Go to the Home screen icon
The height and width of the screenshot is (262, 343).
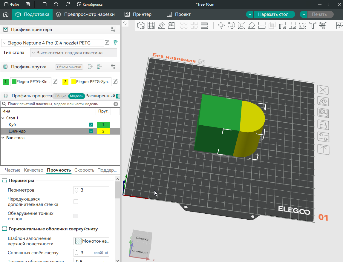pos(6,14)
